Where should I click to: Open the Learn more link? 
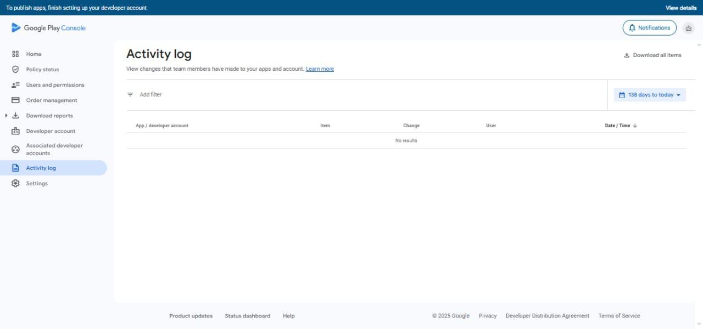coord(320,69)
